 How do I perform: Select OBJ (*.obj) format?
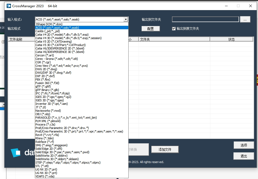tap(82, 114)
